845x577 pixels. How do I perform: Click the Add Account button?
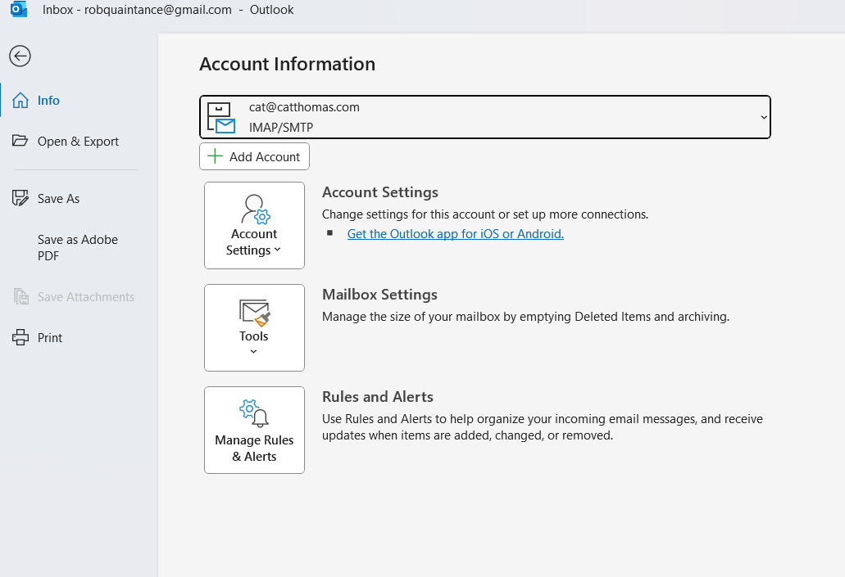tap(254, 156)
